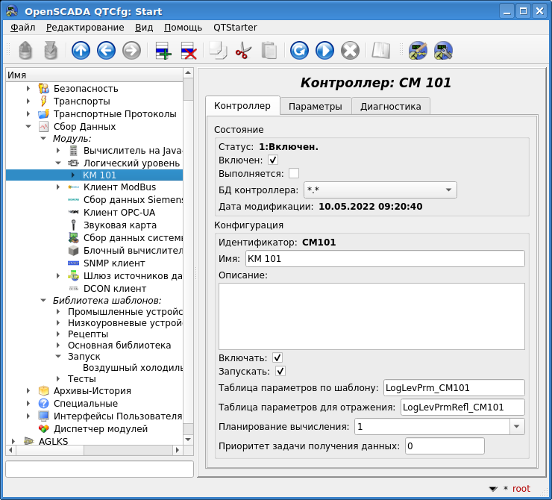
Task: Click the Имя text field
Action: click(x=385, y=258)
